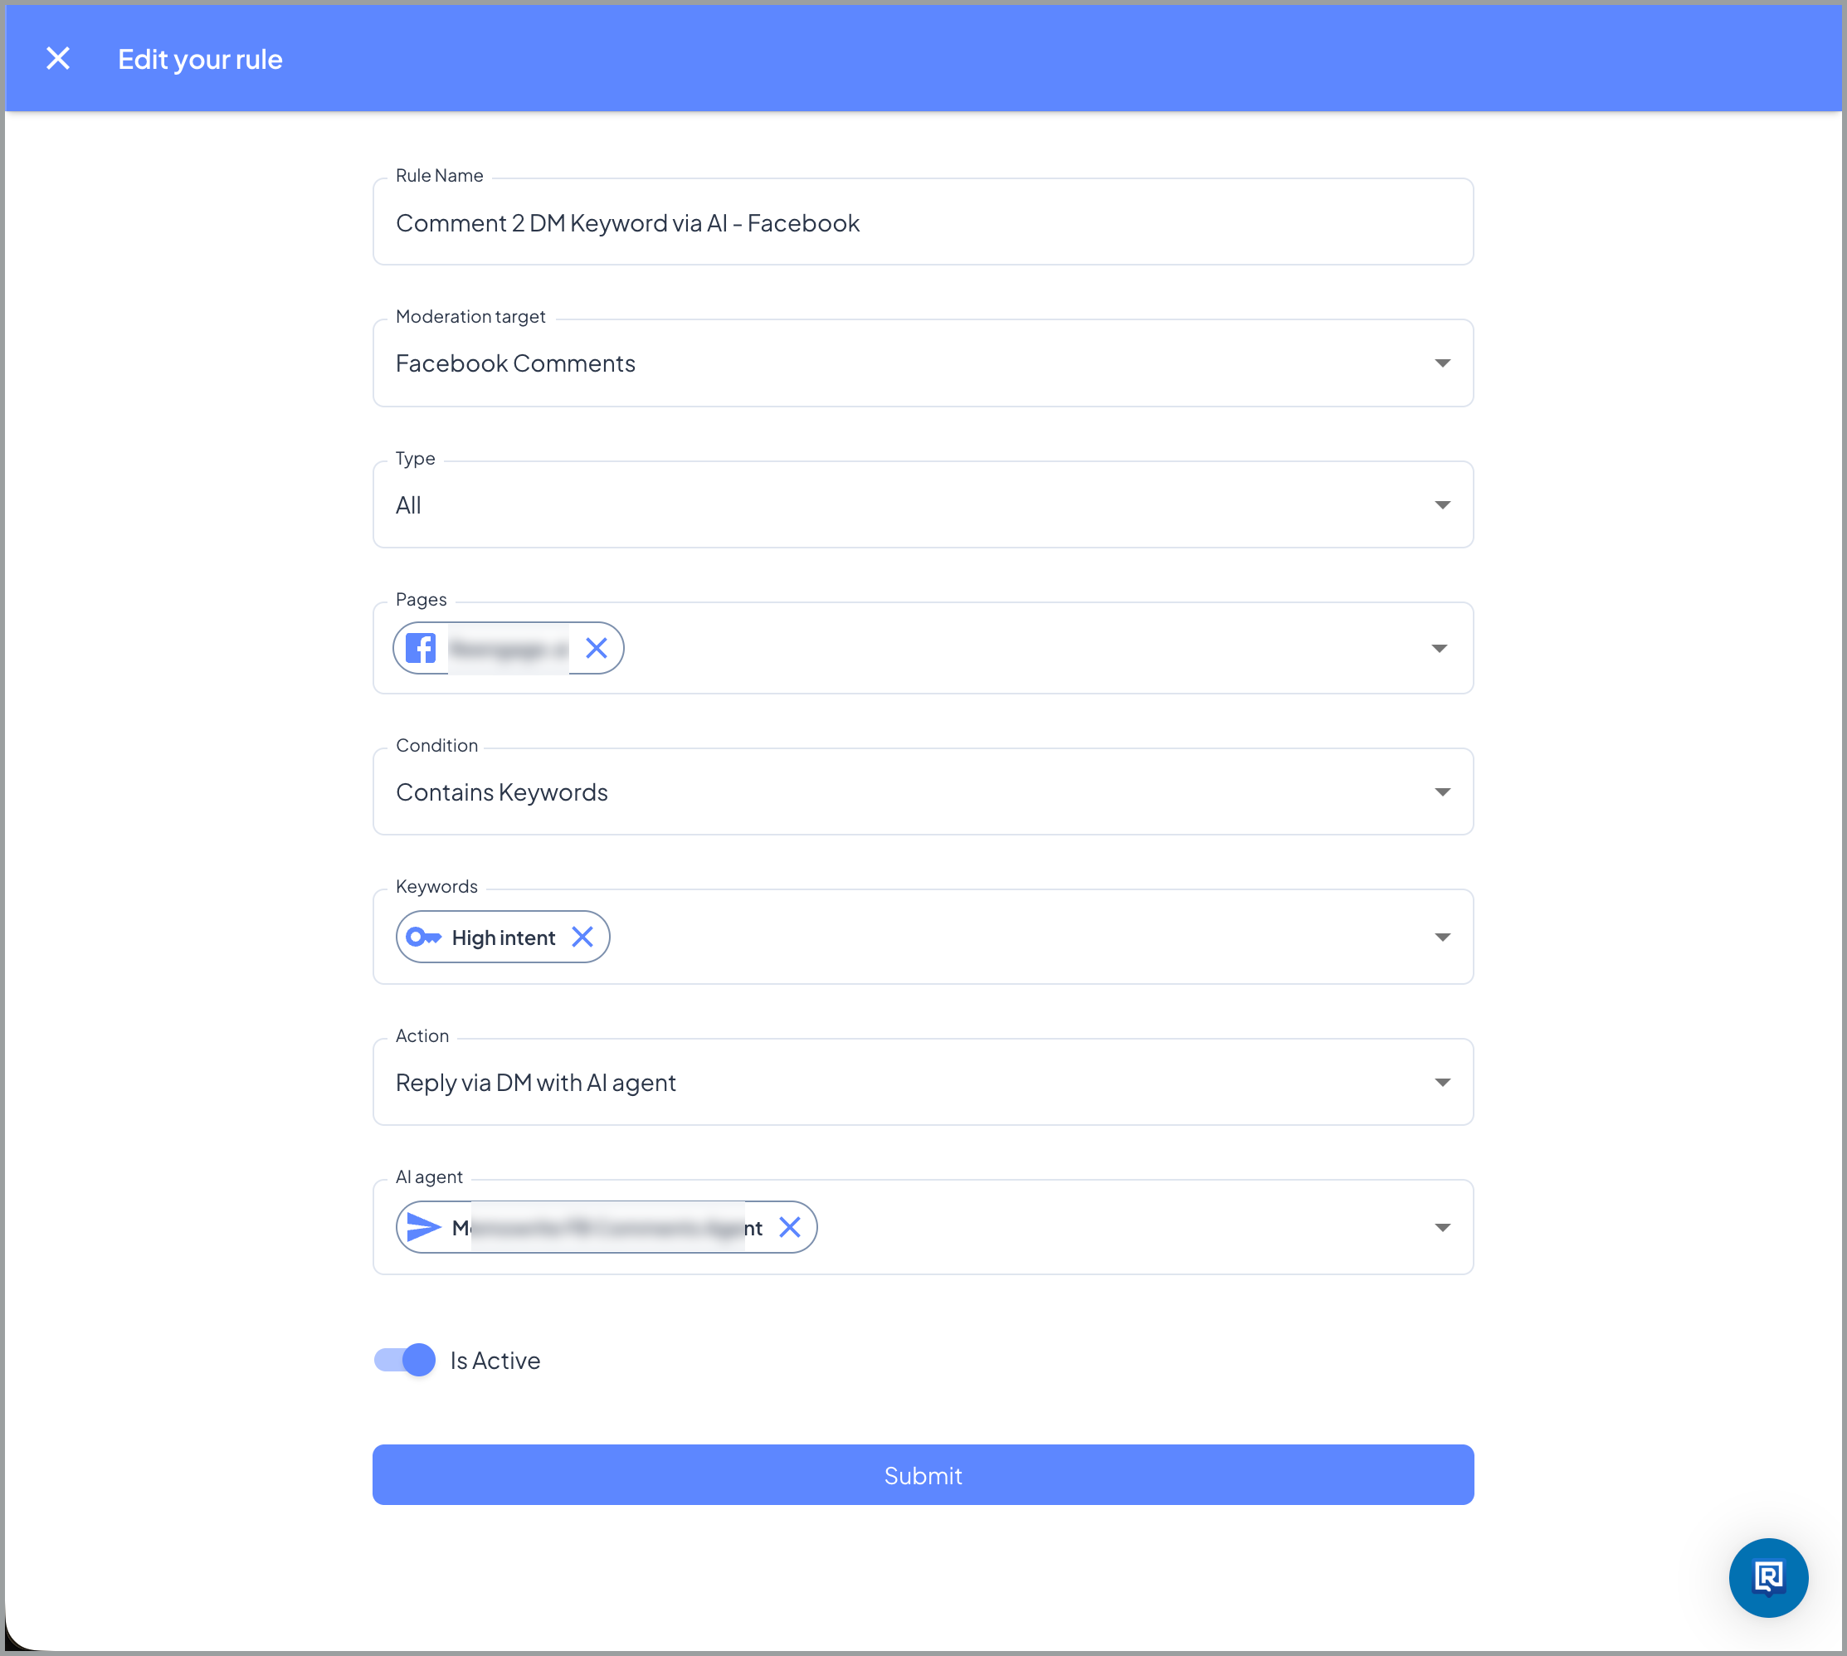The width and height of the screenshot is (1847, 1656).
Task: Open the Moderation target dropdown
Action: (923, 363)
